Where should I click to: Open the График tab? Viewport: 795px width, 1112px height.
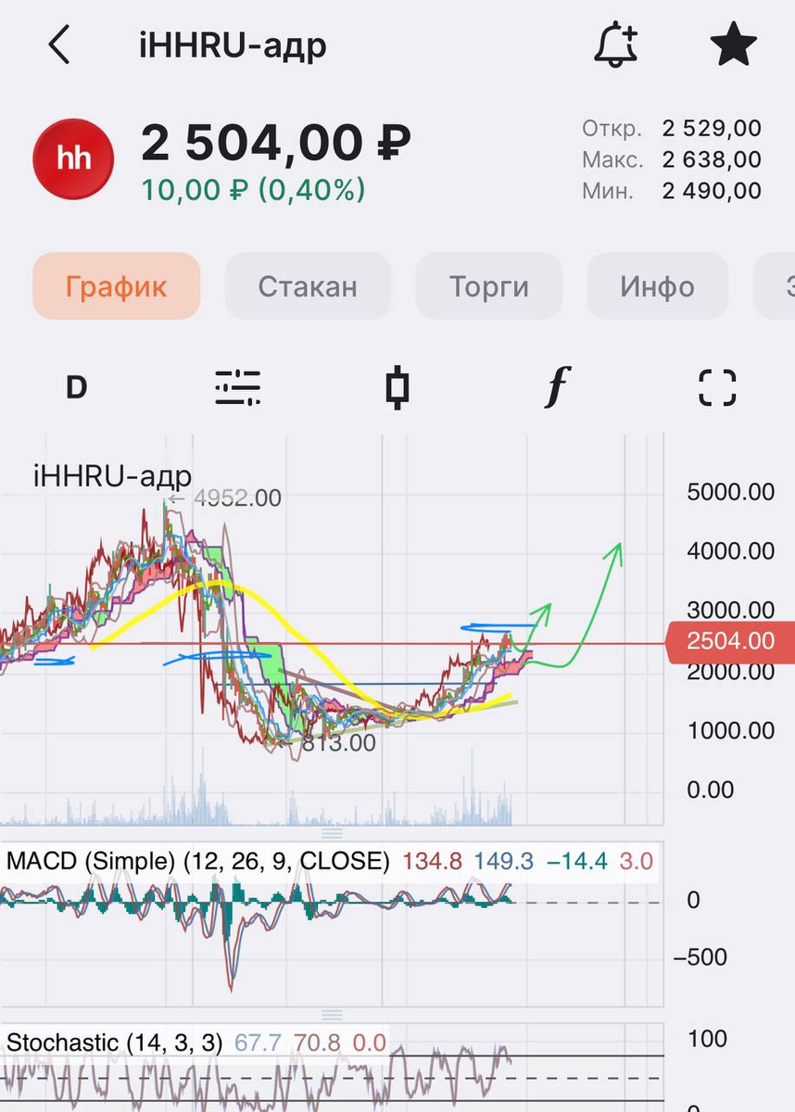[x=117, y=285]
